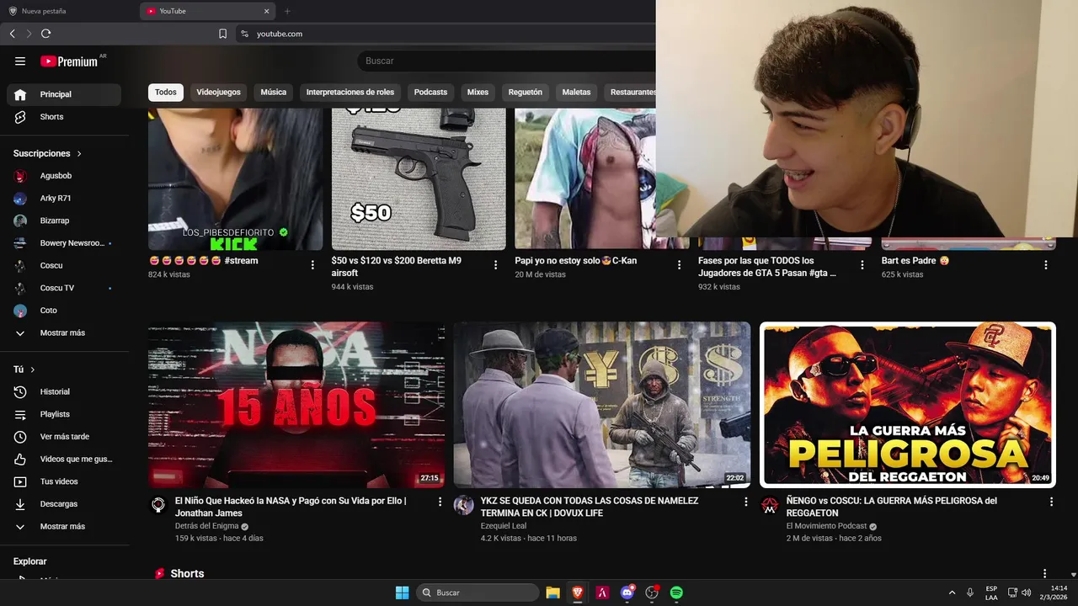This screenshot has width=1078, height=606.
Task: Expand Mostrar más under Tú section
Action: tap(64, 527)
